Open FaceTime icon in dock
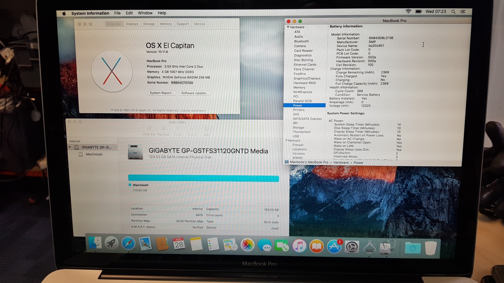The height and width of the screenshot is (283, 504). (x=282, y=246)
